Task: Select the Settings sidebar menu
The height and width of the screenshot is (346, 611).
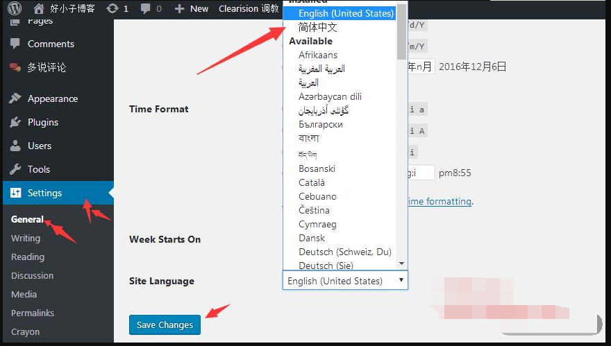Action: tap(44, 193)
